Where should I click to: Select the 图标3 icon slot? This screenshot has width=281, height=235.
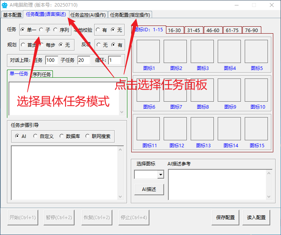(x=202, y=51)
